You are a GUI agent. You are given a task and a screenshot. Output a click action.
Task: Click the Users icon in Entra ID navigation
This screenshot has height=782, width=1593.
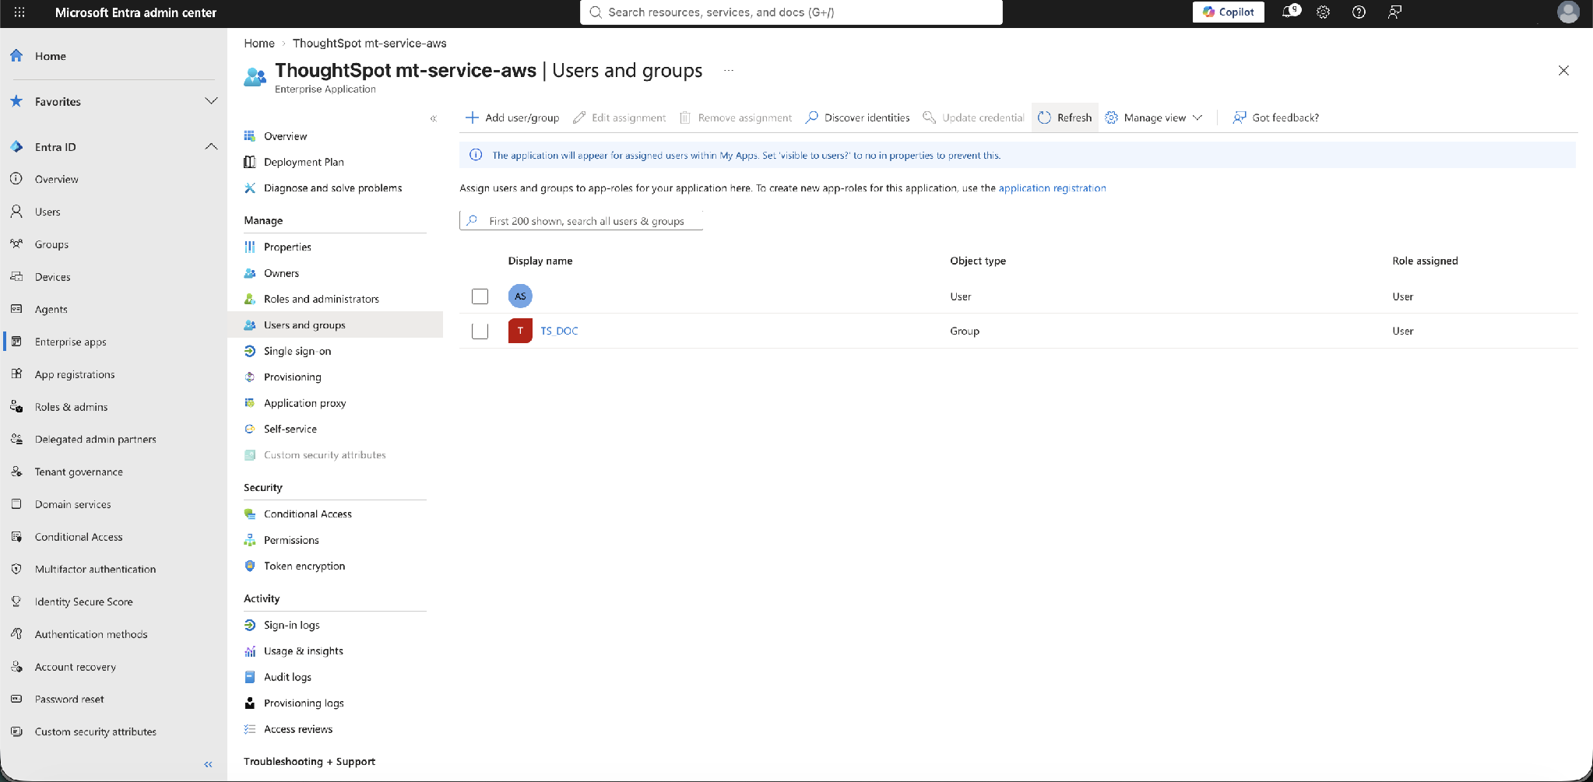[16, 212]
